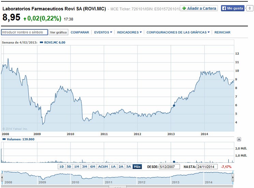Click the Volumen: 139.860 legend label

tap(20, 139)
